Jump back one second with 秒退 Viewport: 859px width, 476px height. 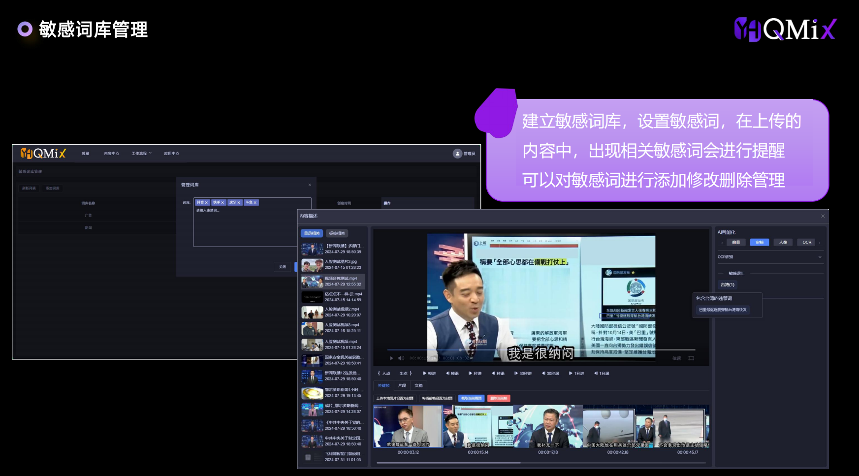click(x=498, y=373)
